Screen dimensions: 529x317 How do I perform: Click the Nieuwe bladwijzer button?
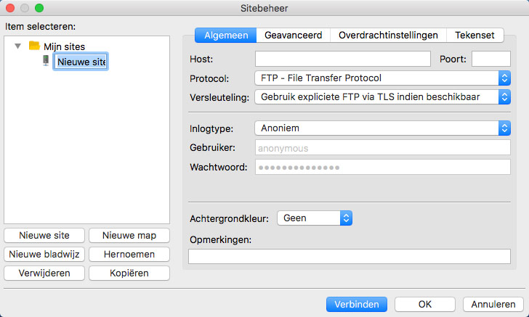[x=44, y=254]
